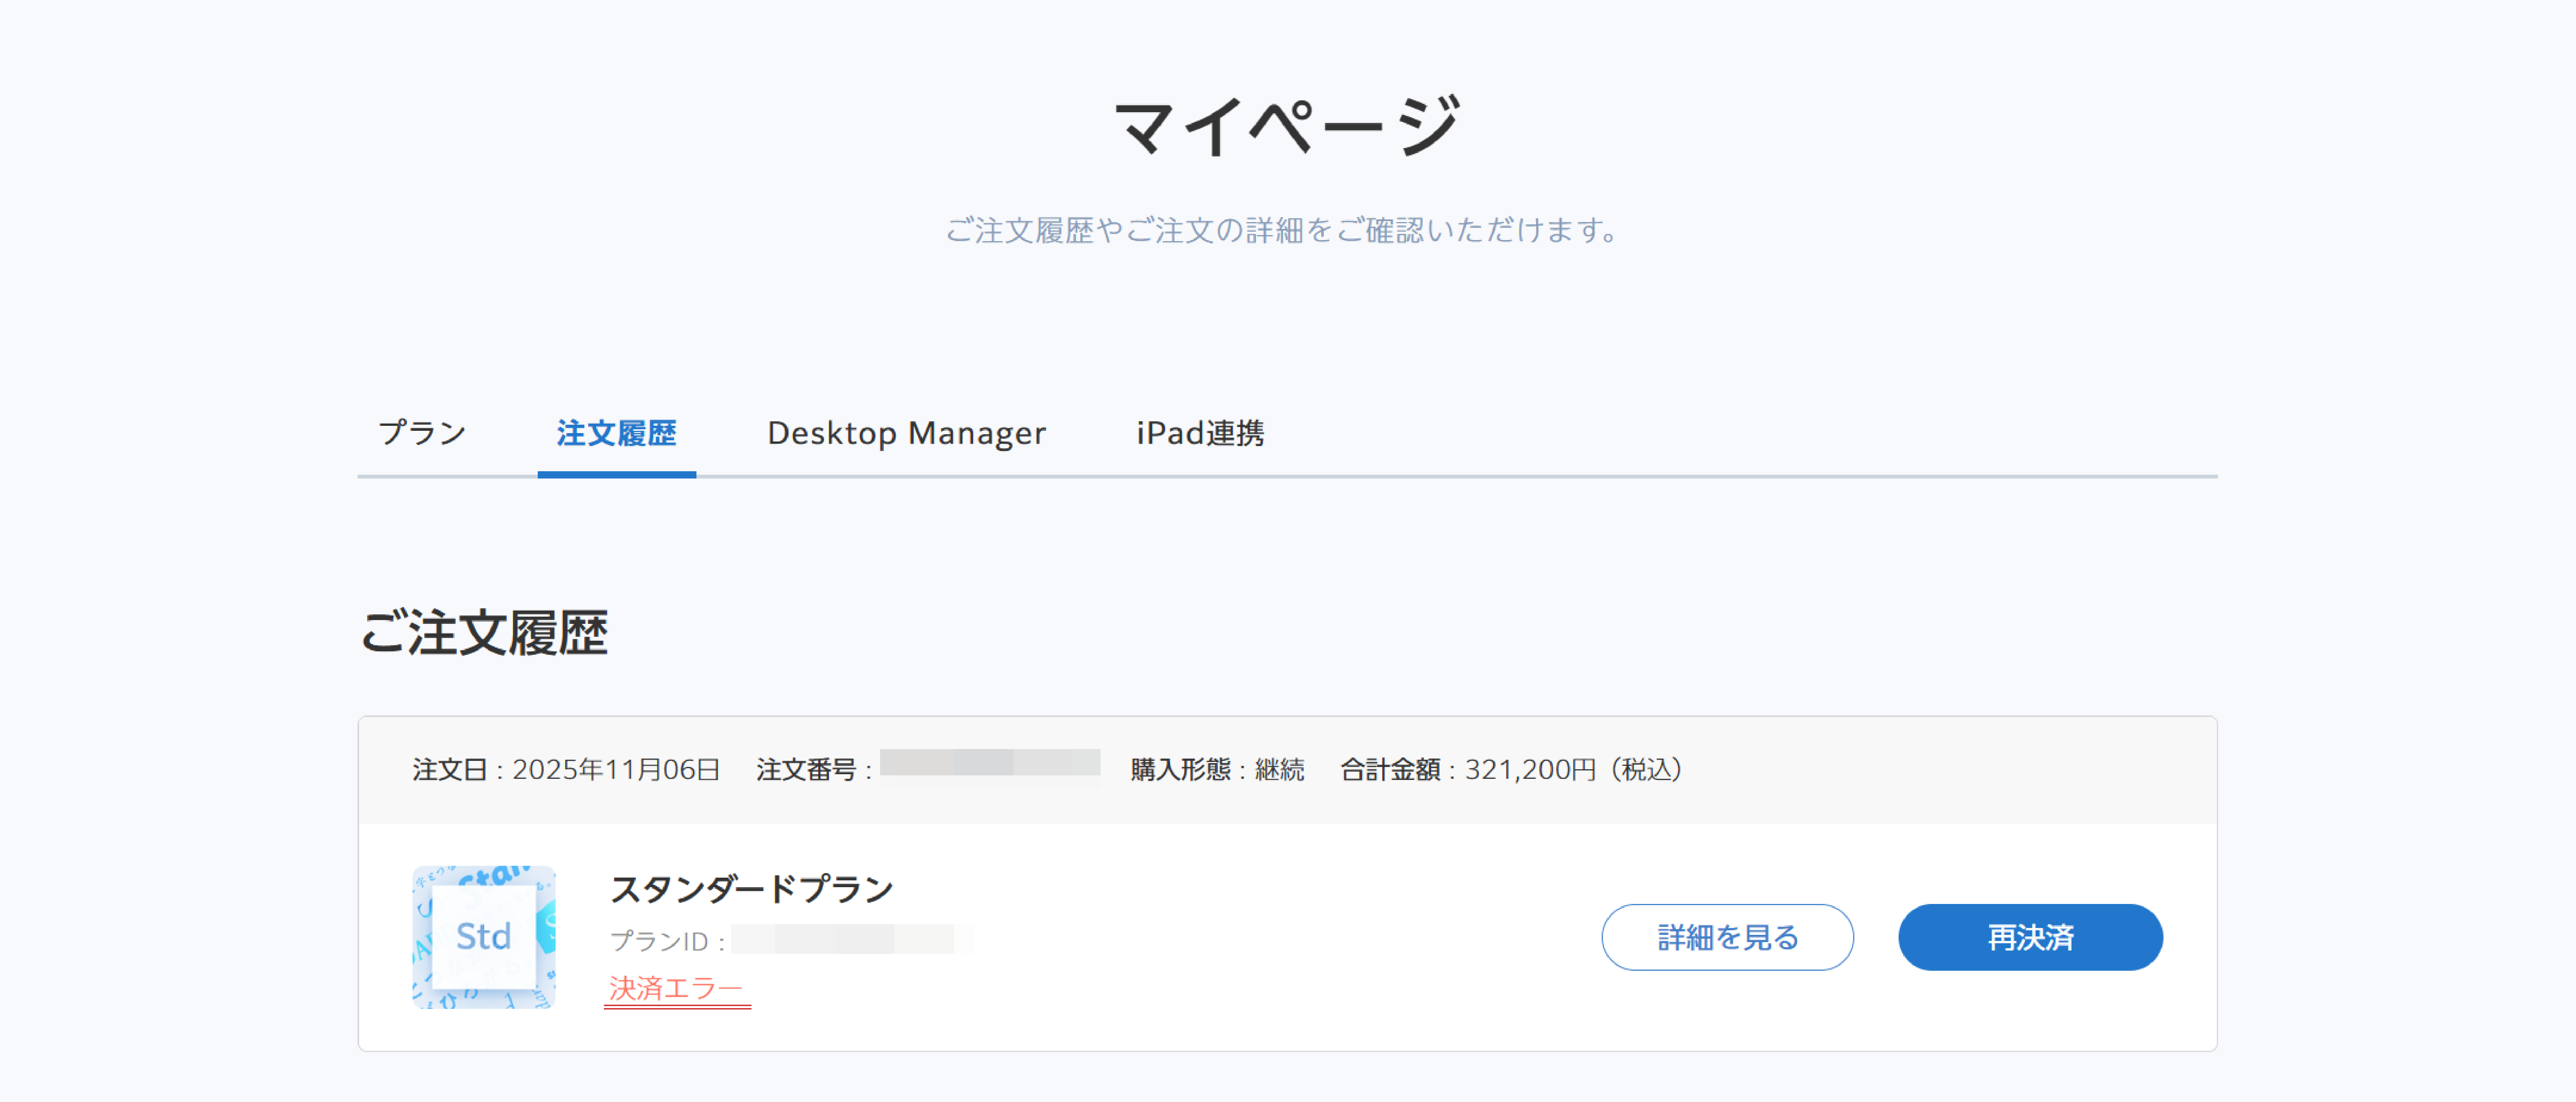Select the スタンダードプラン plan name
The width and height of the screenshot is (2576, 1102).
coord(752,887)
